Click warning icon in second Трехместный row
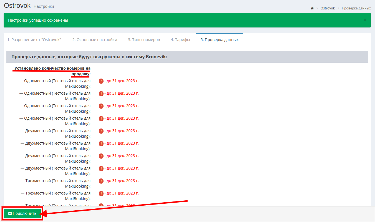Viewport: 375px width, 222px height. (x=101, y=193)
